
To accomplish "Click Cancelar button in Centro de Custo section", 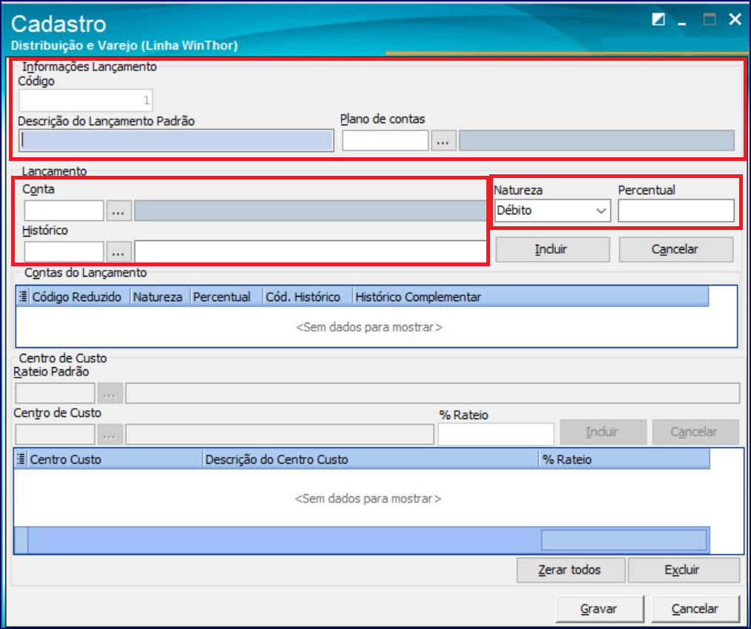I will point(695,432).
